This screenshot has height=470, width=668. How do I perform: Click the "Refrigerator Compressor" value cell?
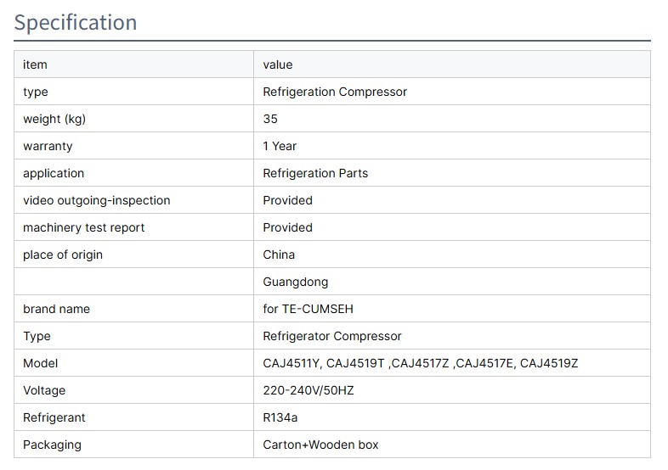[x=332, y=336]
